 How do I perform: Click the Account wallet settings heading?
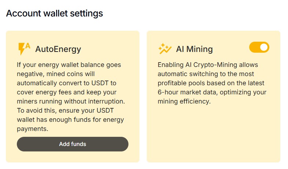tap(55, 14)
